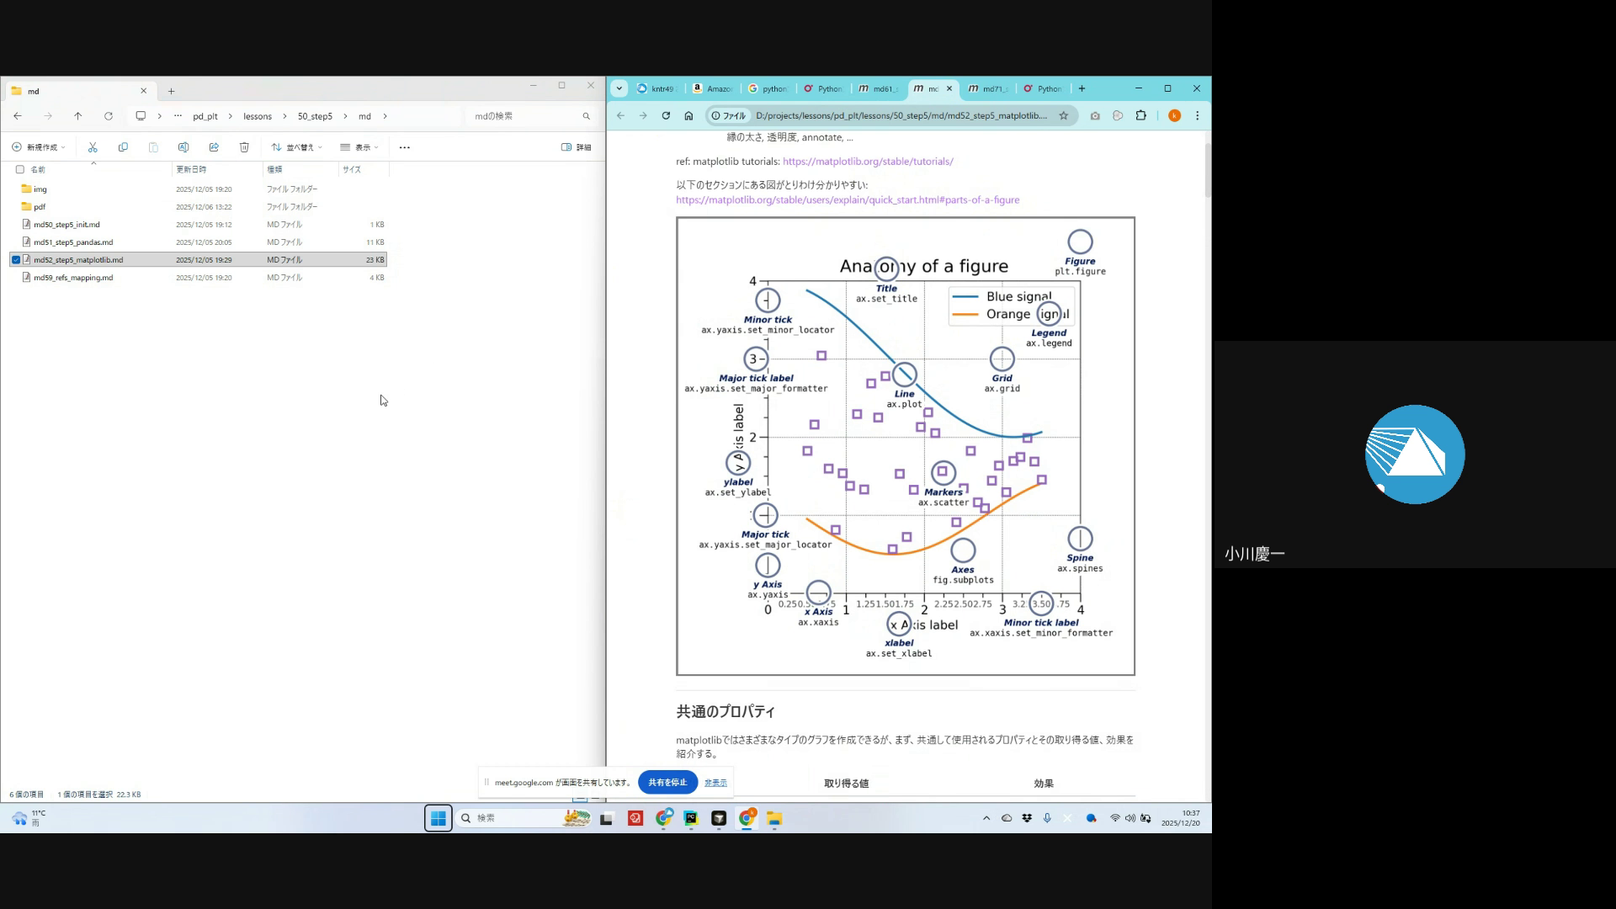
Task: Open the matplotlib tutorials hyperlink
Action: 868,162
